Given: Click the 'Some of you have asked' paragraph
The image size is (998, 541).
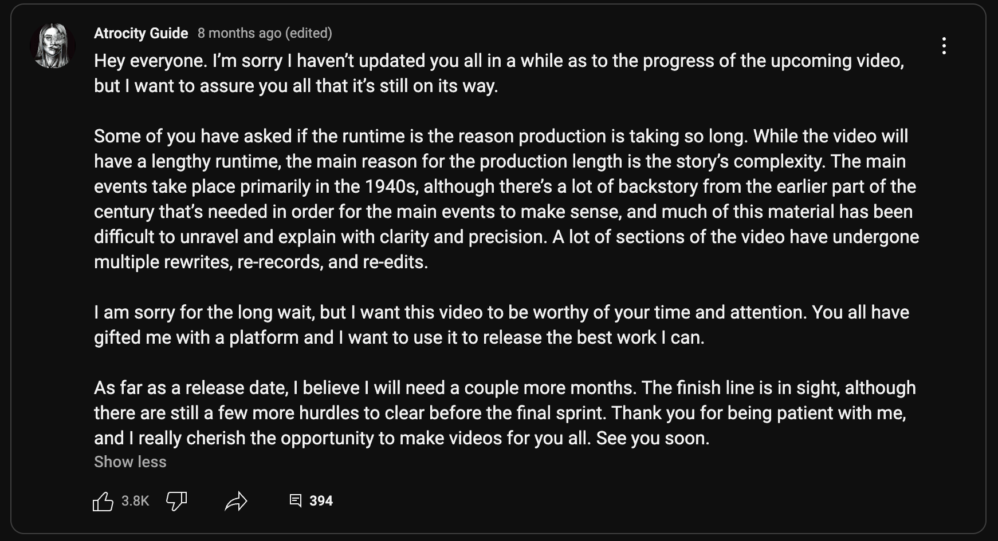Looking at the screenshot, I should click(x=506, y=199).
